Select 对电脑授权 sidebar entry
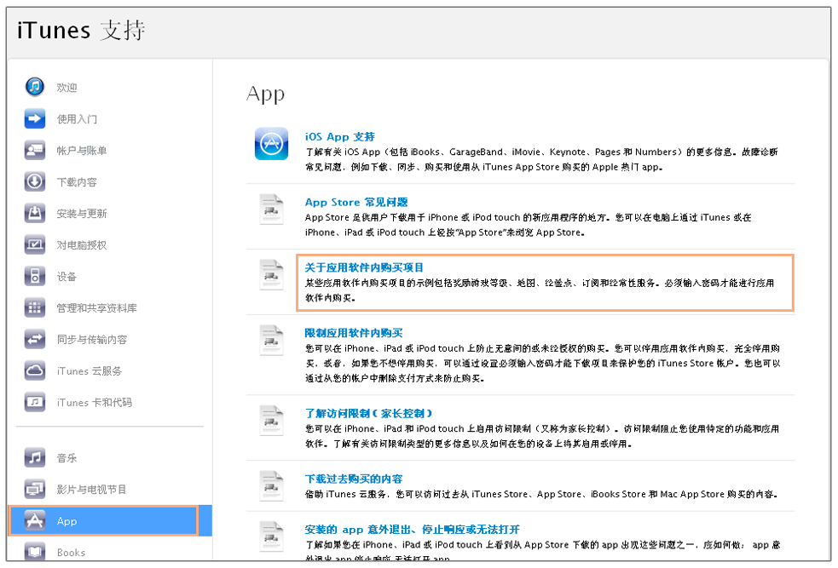838x568 pixels. (82, 244)
